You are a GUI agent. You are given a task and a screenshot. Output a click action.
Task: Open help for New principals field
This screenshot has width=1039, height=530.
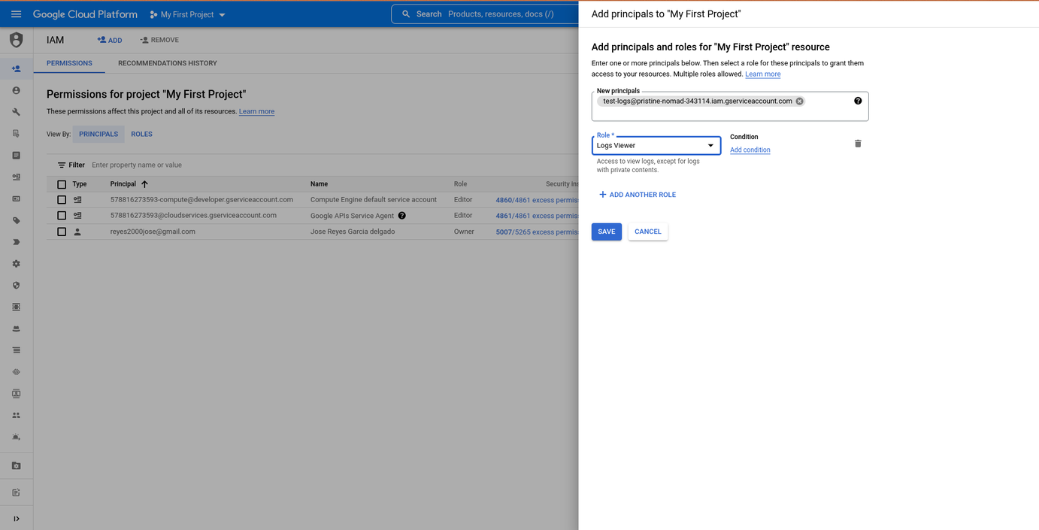click(x=858, y=101)
